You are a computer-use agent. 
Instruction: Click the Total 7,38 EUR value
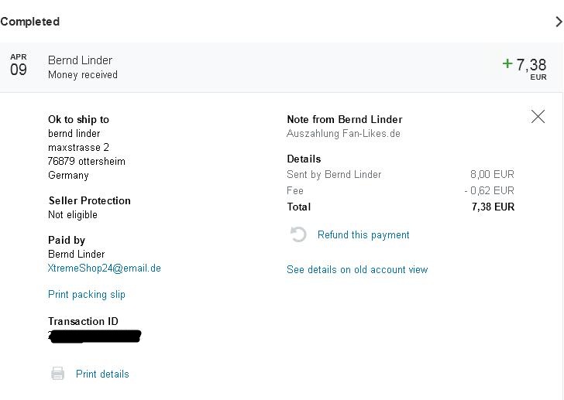point(493,207)
